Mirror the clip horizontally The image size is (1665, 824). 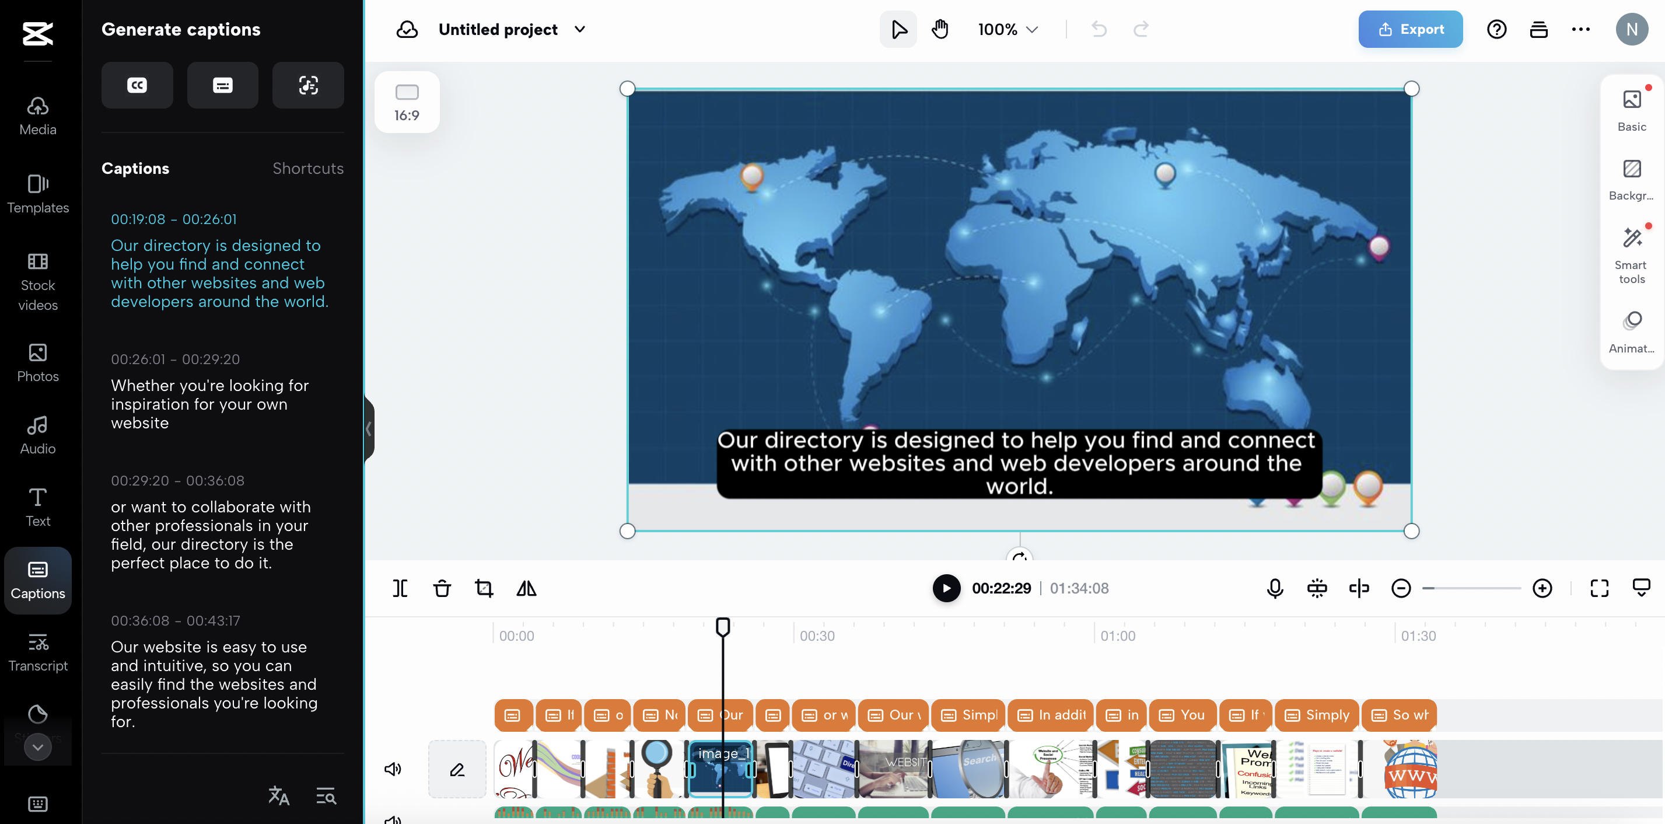[526, 588]
